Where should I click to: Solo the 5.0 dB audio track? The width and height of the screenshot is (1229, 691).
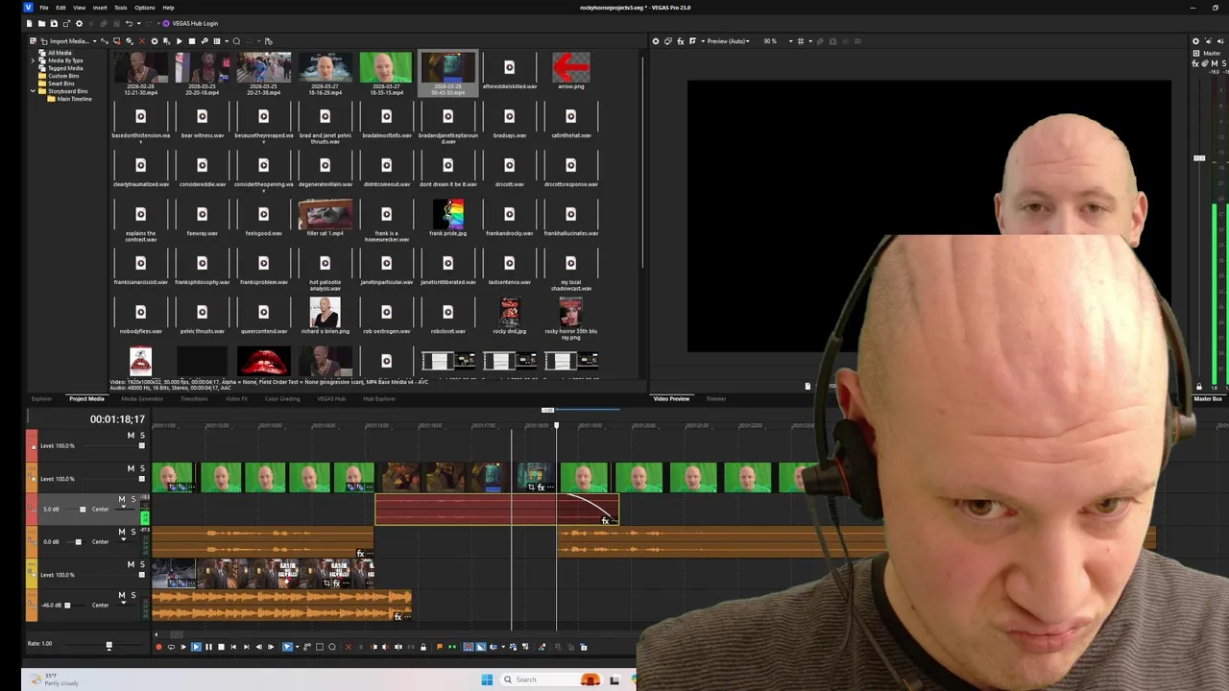tap(133, 499)
